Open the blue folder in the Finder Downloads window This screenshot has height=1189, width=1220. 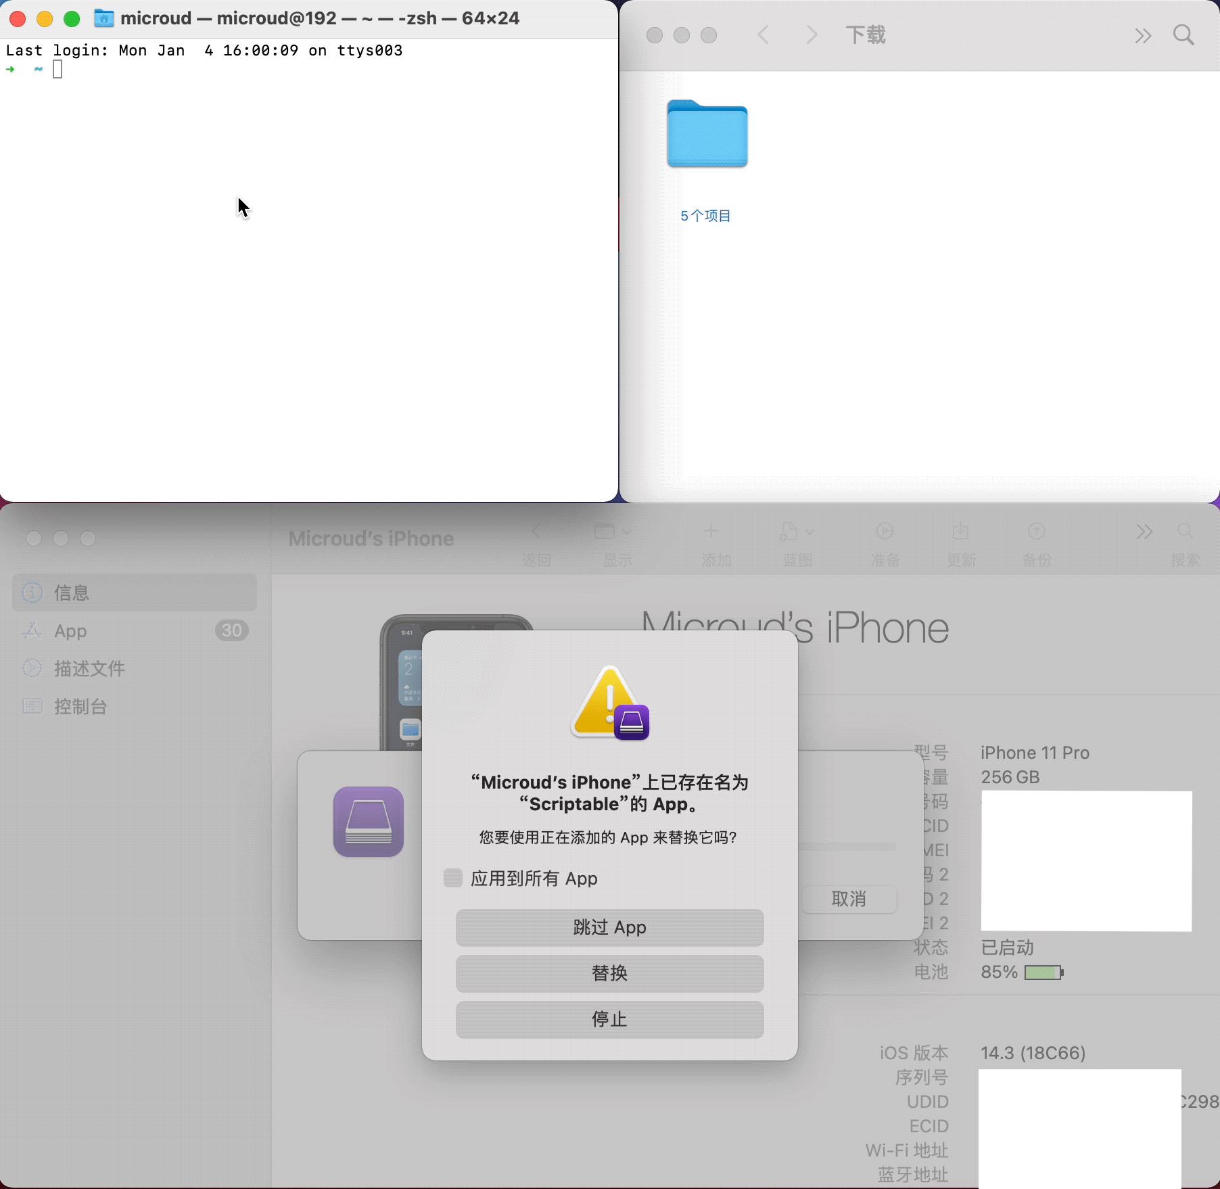707,135
